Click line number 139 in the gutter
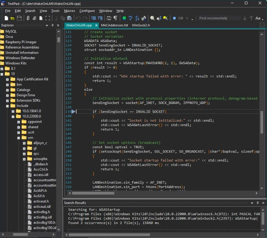 point(68,112)
